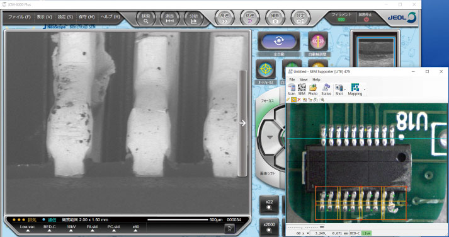Click the 分析 analysis chart button
This screenshot has height=237, width=449.
point(194,18)
